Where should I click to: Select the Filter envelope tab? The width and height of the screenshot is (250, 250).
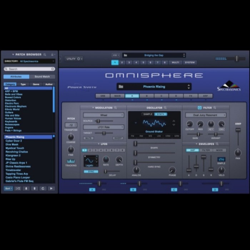click(x=206, y=150)
